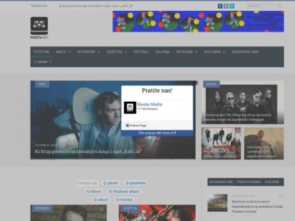The height and width of the screenshot is (221, 295).
Task: Click the Glazbeni album tag chip
Action: tap(124, 192)
